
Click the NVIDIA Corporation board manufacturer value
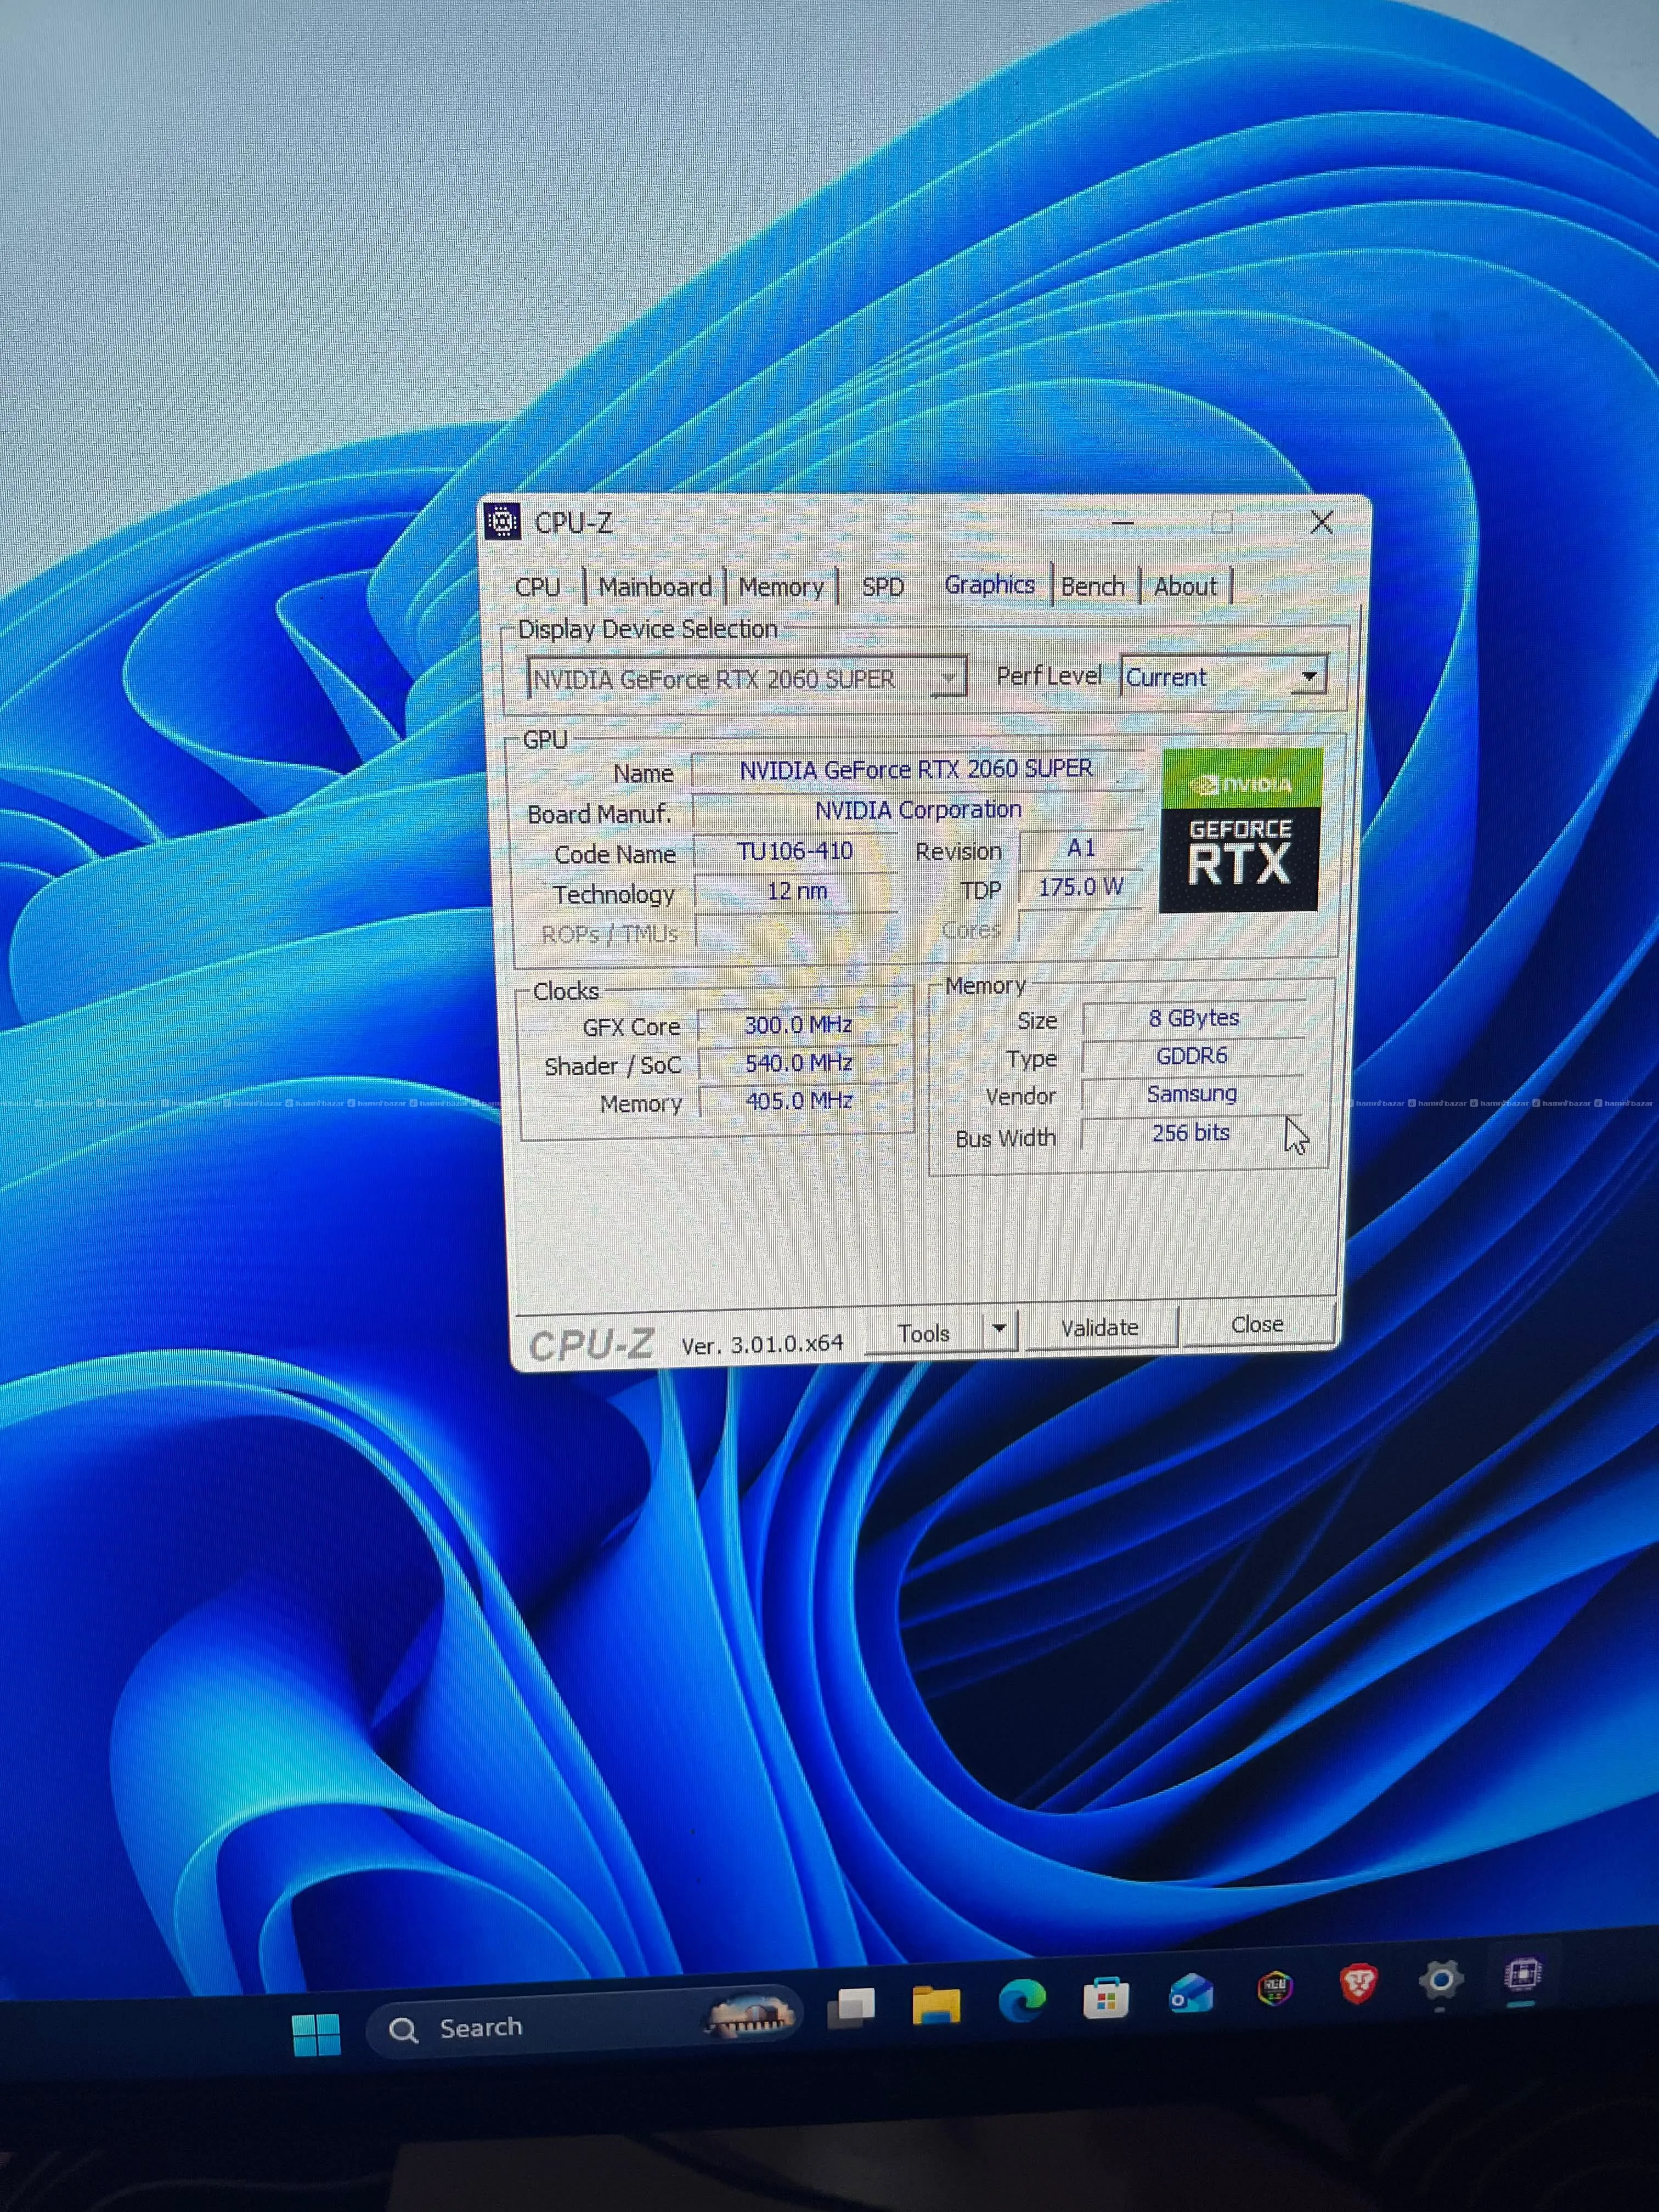[x=917, y=809]
